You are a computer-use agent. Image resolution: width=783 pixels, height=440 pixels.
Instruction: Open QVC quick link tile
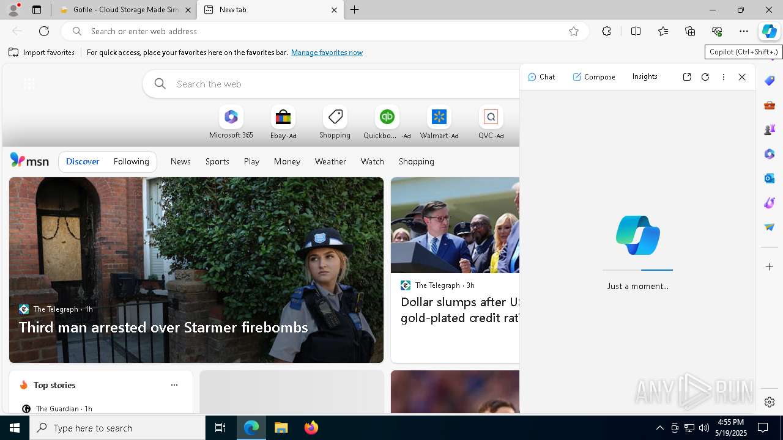coord(491,123)
